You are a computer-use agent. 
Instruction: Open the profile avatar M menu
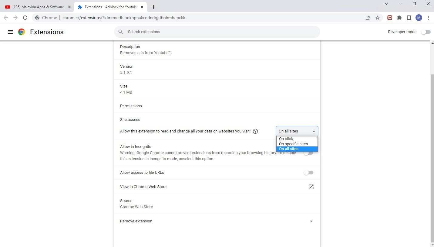coord(419,18)
